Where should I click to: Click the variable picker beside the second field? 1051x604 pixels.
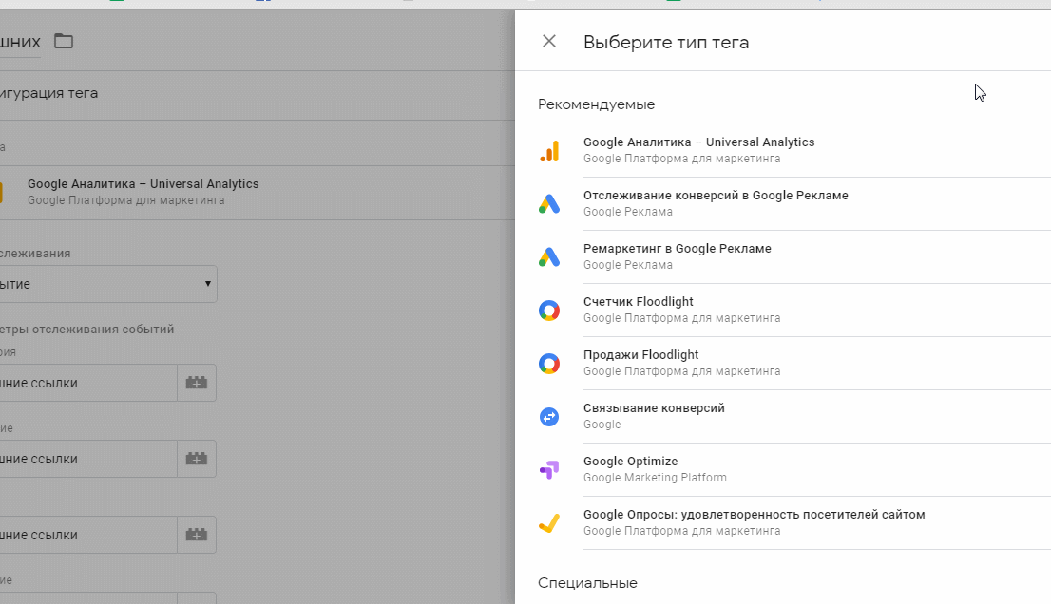coord(197,459)
